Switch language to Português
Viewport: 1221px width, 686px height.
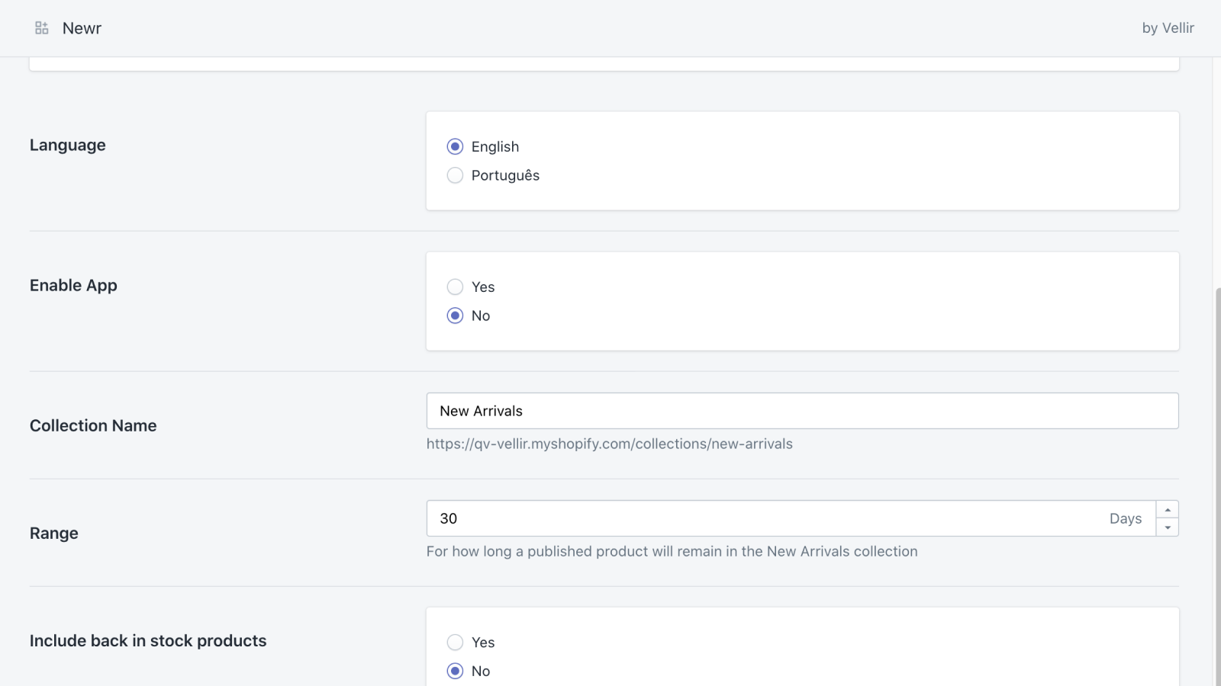click(456, 175)
